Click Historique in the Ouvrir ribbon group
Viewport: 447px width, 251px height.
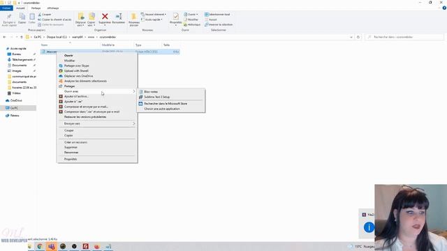click(192, 24)
